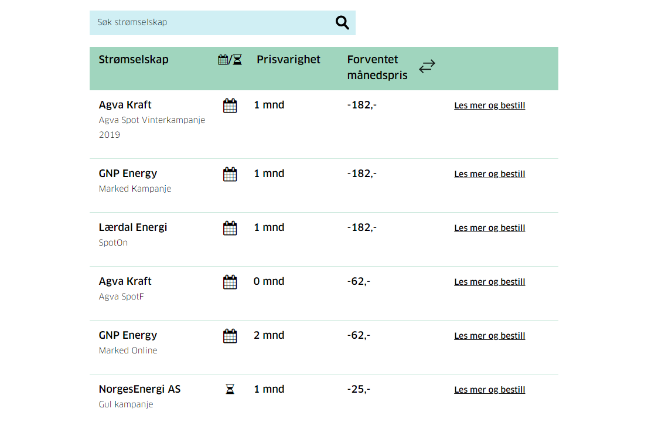The image size is (648, 422).
Task: Open Les mer og bestill for Agva SpotF
Action: tap(489, 282)
